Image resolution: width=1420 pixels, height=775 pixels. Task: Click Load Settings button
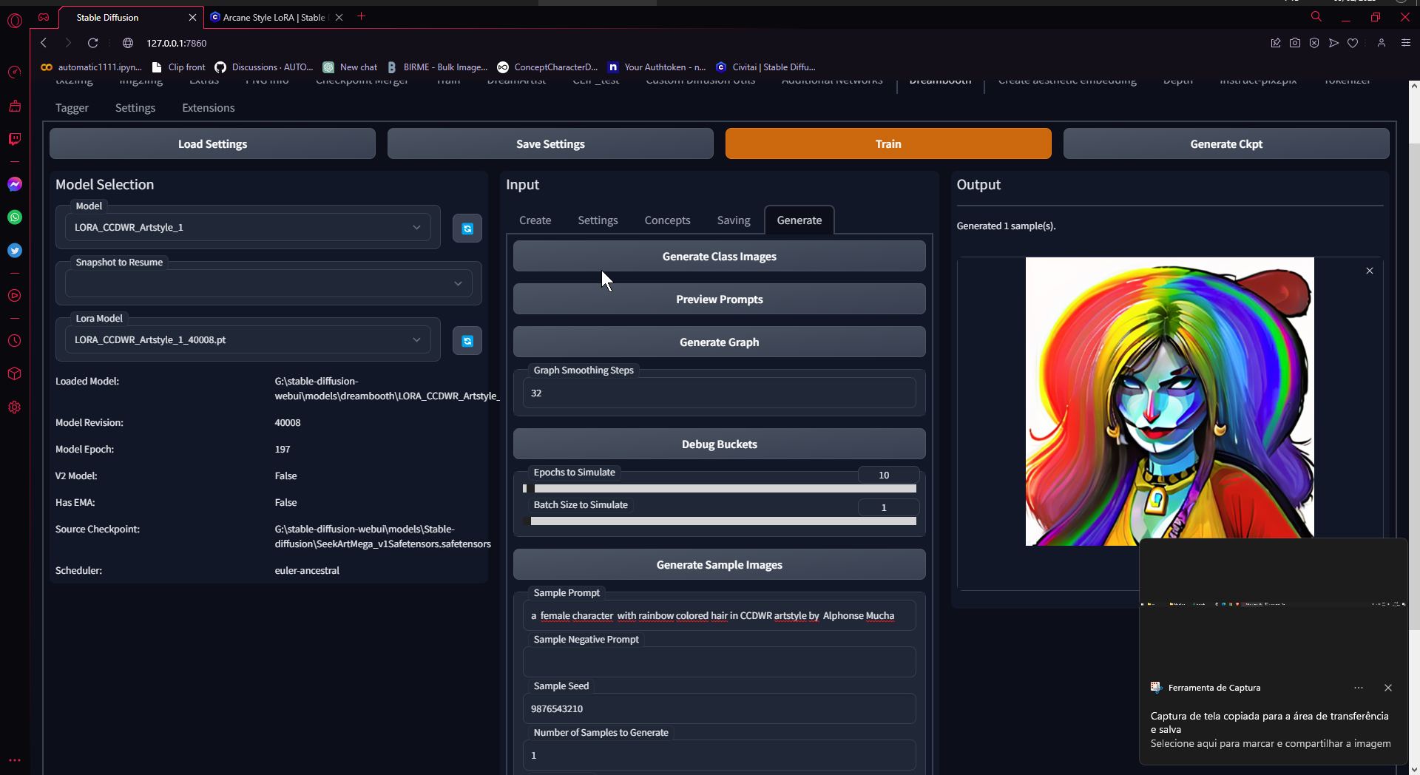point(212,143)
